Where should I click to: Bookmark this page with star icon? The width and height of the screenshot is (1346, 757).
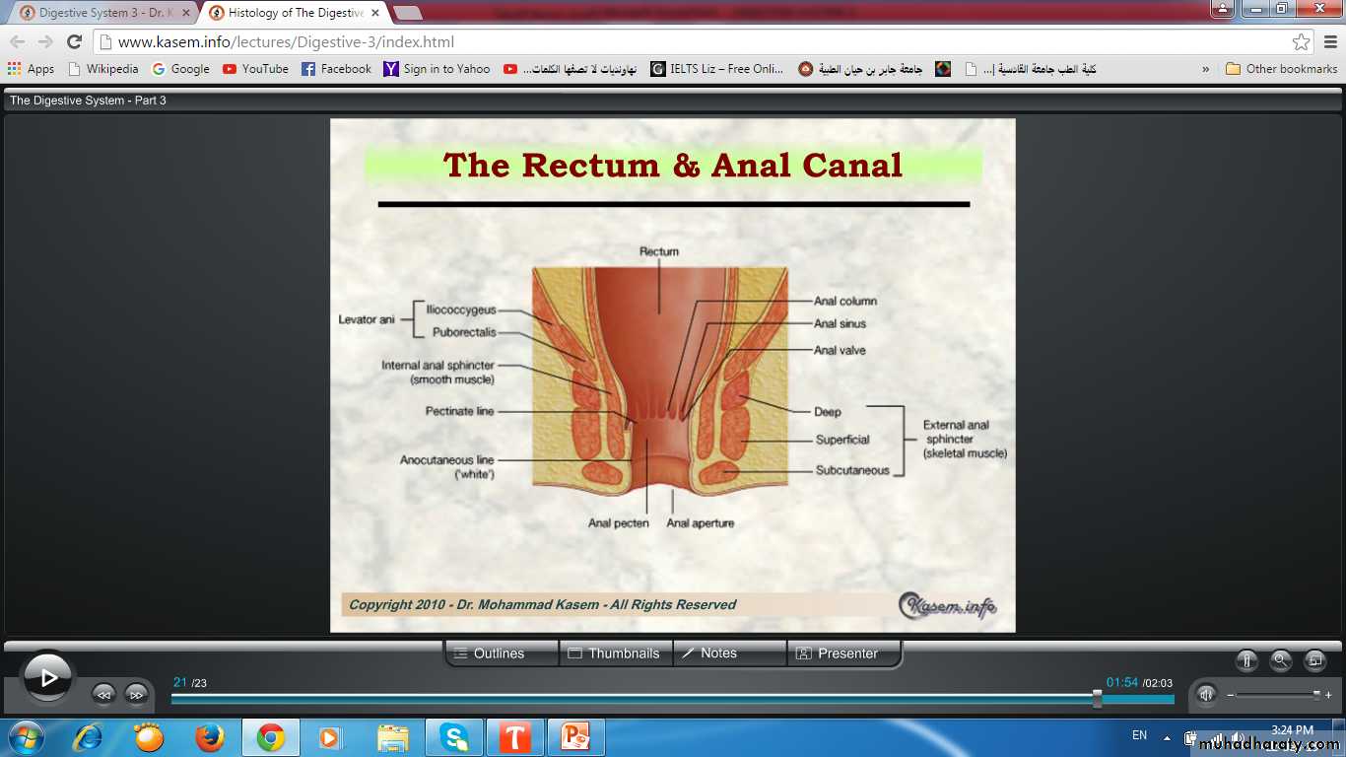[x=1301, y=42]
